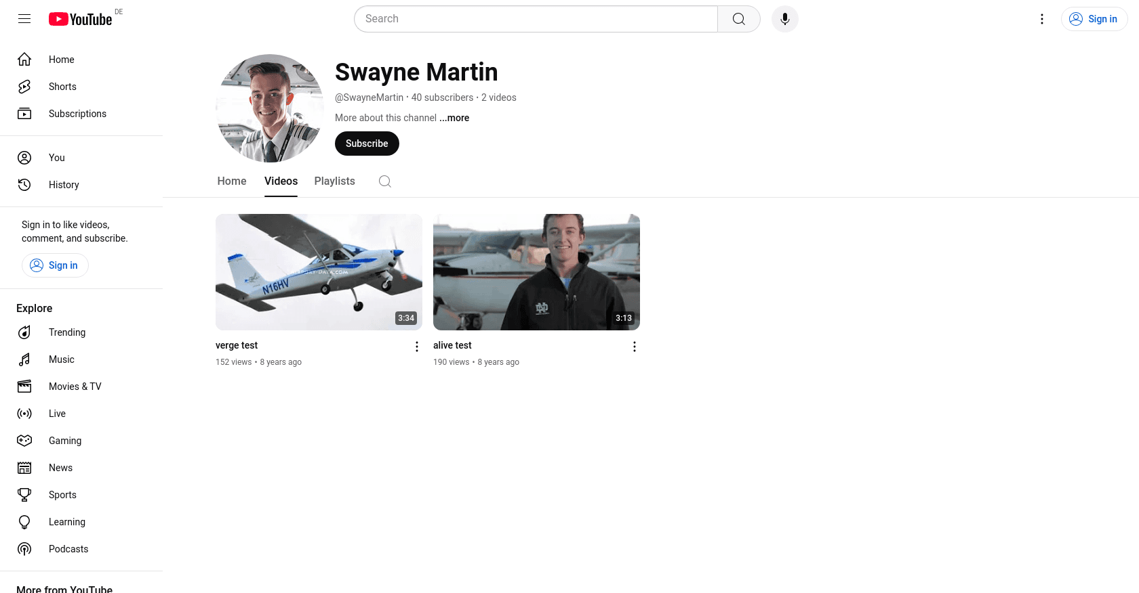Open action menu for alive test video
The height and width of the screenshot is (593, 1139).
coord(635,347)
